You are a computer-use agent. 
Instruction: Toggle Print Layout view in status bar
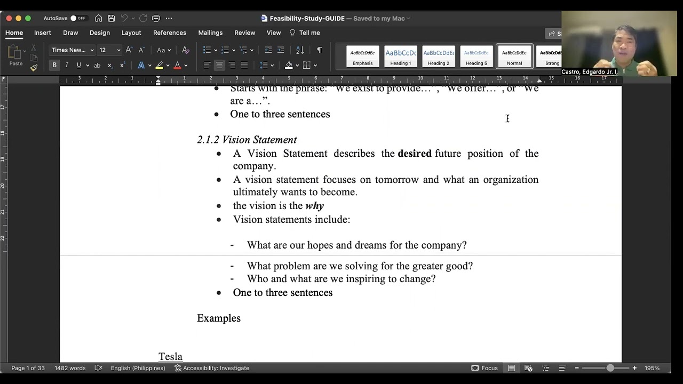pos(512,368)
